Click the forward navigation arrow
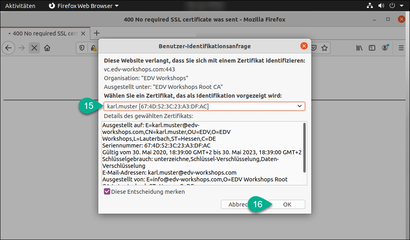This screenshot has width=410, height=240. point(22,48)
